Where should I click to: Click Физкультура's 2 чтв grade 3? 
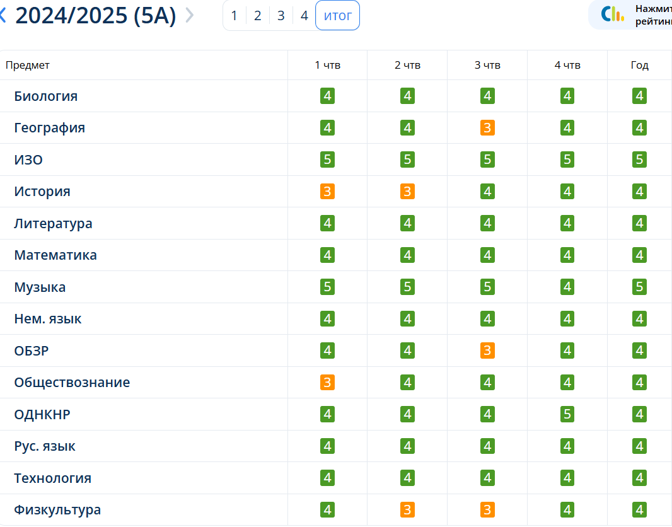[x=408, y=510]
